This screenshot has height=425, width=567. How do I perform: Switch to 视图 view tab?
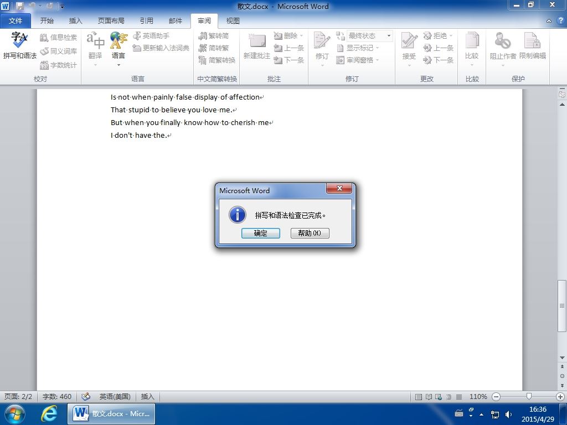pyautogui.click(x=233, y=21)
